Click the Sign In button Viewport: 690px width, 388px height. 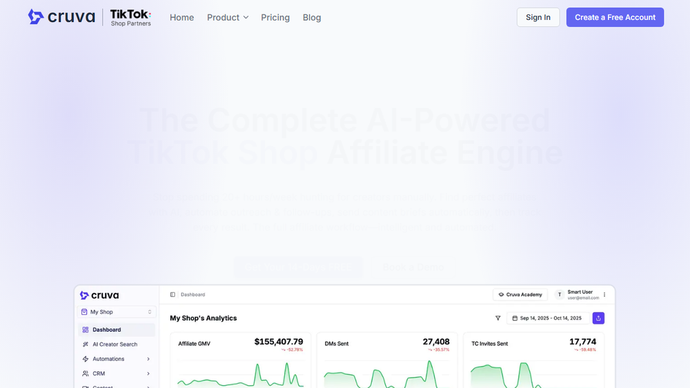[538, 17]
